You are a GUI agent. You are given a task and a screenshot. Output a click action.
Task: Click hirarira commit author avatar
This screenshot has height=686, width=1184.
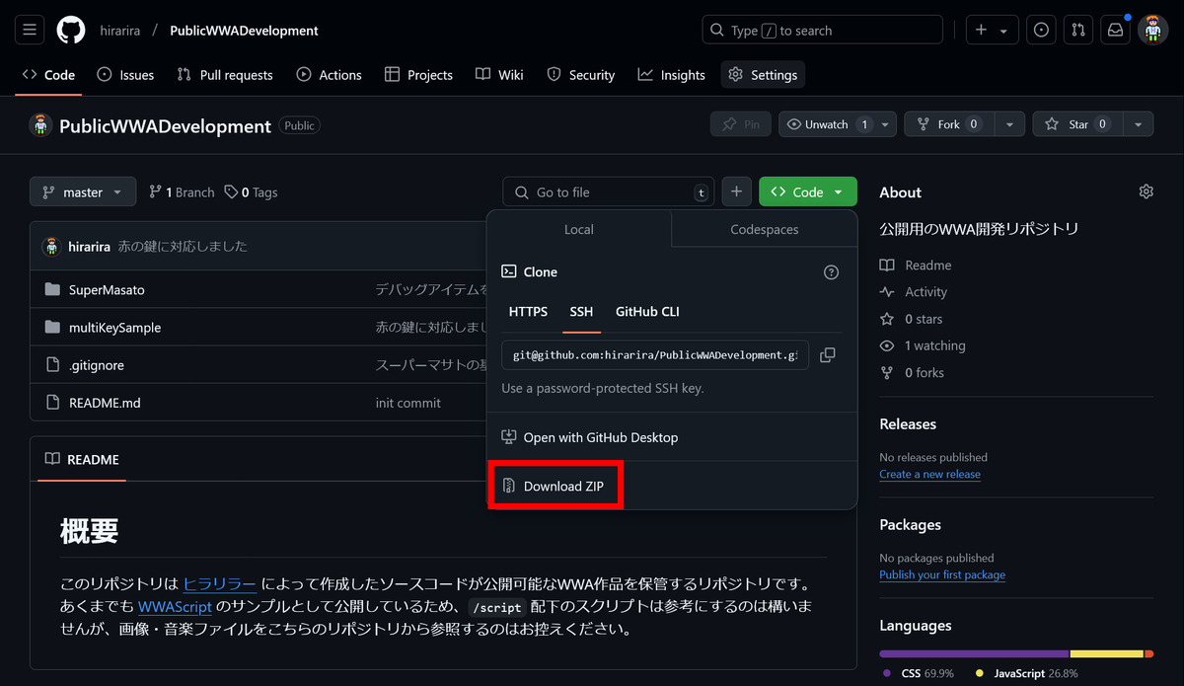51,246
